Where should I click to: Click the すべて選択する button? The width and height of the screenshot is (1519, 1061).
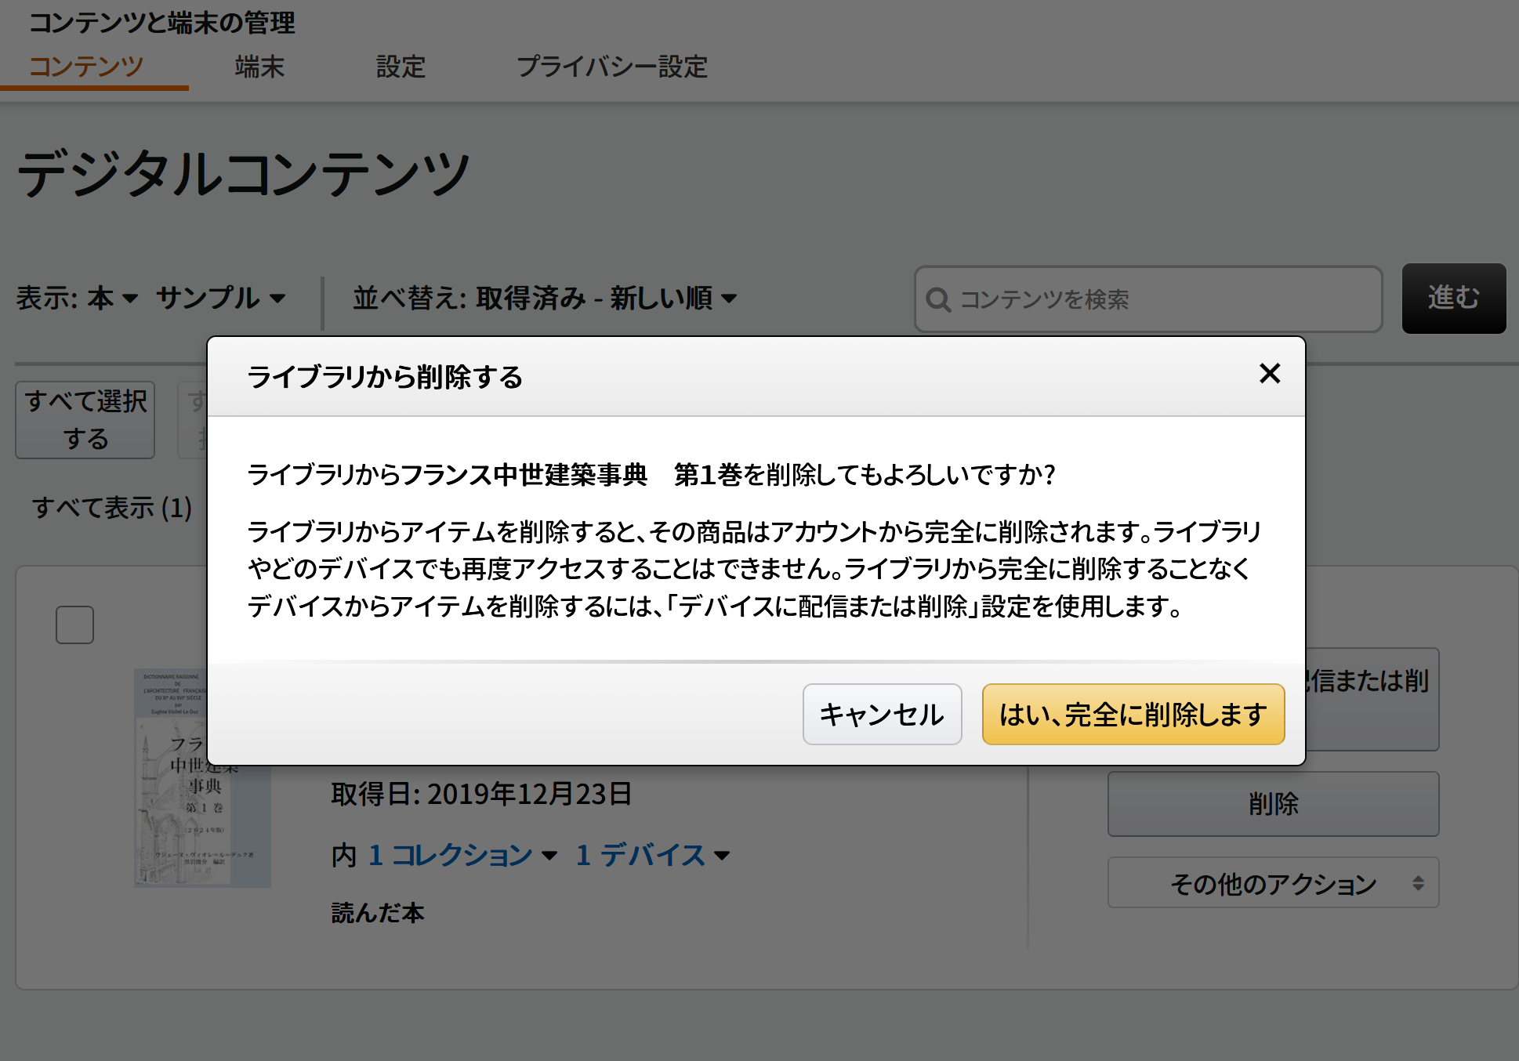(85, 419)
